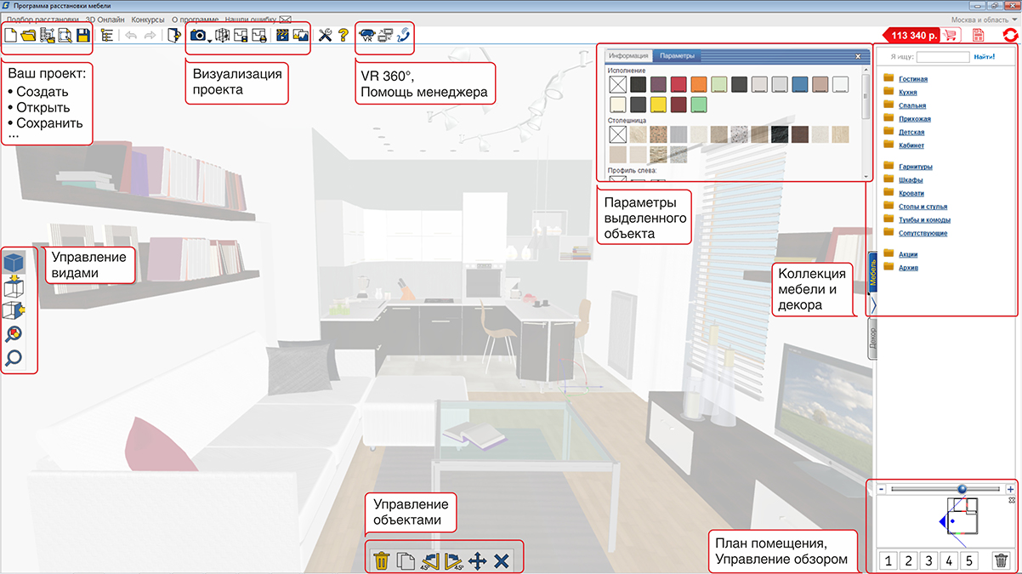Image resolution: width=1022 pixels, height=574 pixels.
Task: Open the camera snapshot dropdown arrow
Action: coord(209,40)
